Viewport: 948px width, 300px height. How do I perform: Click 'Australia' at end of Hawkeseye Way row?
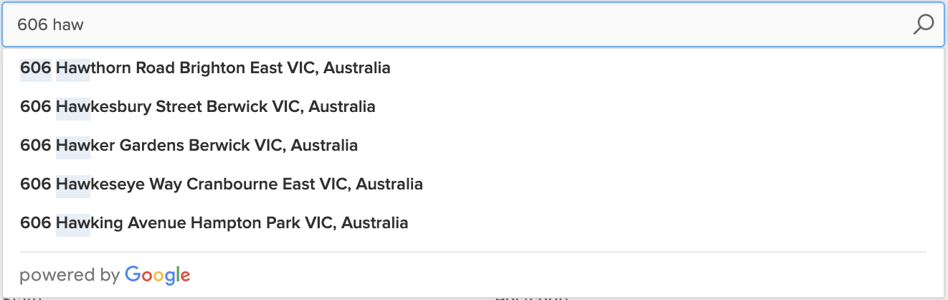pyautogui.click(x=389, y=184)
